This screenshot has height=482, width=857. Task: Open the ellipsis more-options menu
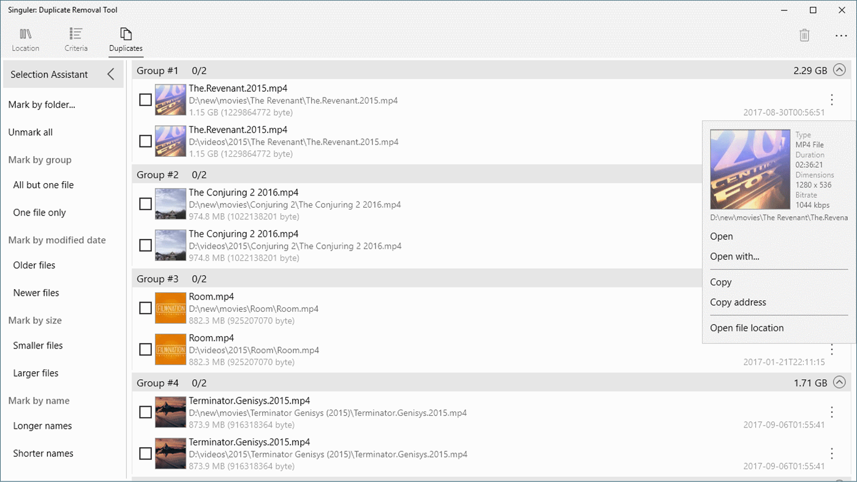point(841,36)
